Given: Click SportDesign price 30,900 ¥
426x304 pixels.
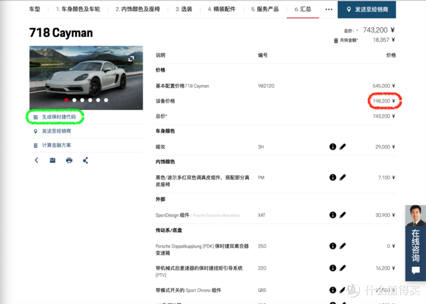Looking at the screenshot, I should coord(385,215).
